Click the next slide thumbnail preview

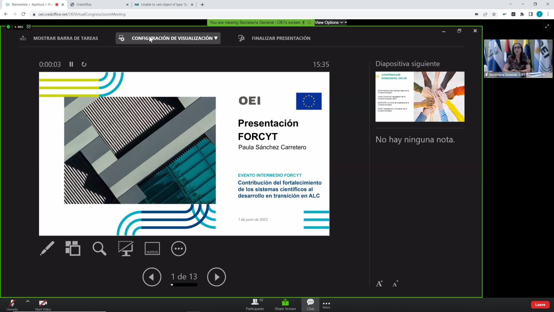(x=420, y=97)
